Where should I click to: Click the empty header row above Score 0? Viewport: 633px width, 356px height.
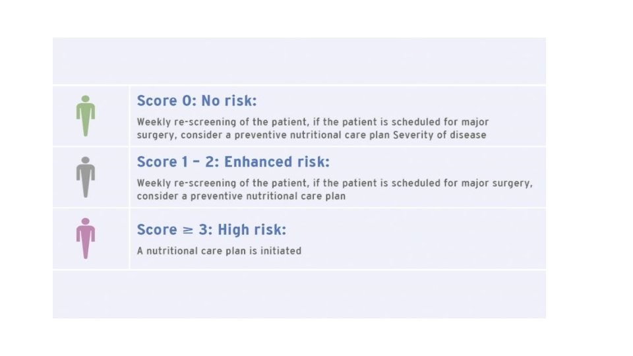pos(299,61)
